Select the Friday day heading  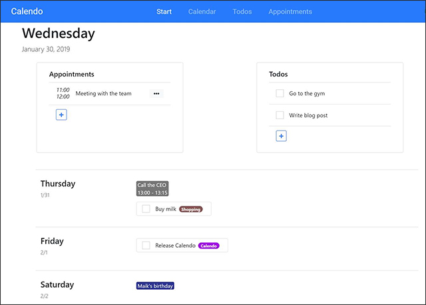(x=52, y=241)
